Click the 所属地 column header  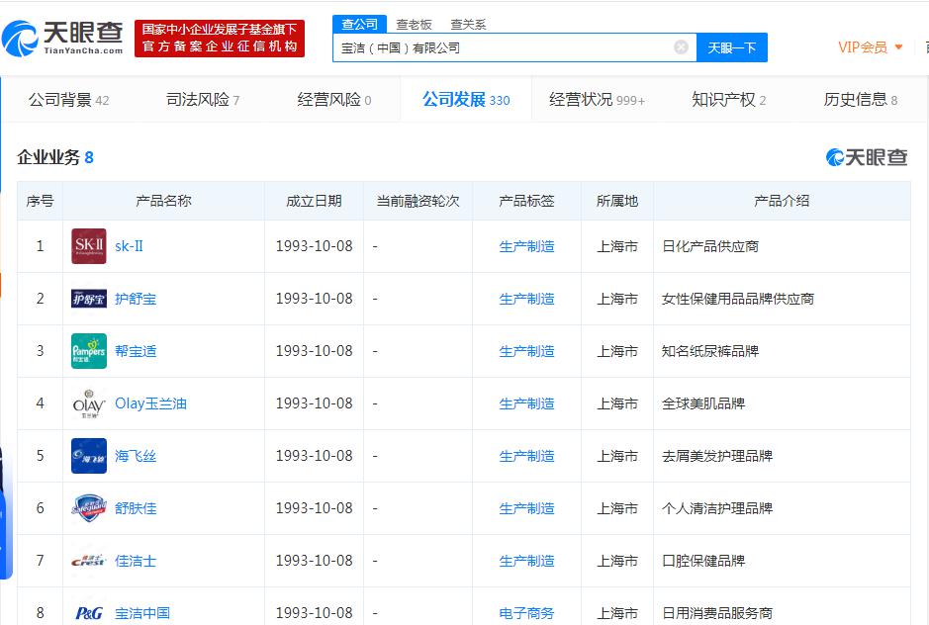pyautogui.click(x=616, y=201)
